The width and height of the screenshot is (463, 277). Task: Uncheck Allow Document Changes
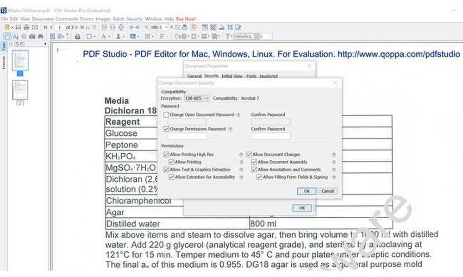(249, 154)
